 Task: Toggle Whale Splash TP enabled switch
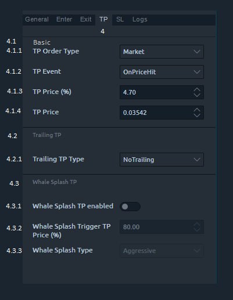point(130,207)
